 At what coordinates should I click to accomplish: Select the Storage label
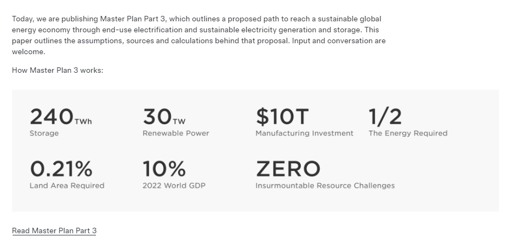tap(44, 133)
